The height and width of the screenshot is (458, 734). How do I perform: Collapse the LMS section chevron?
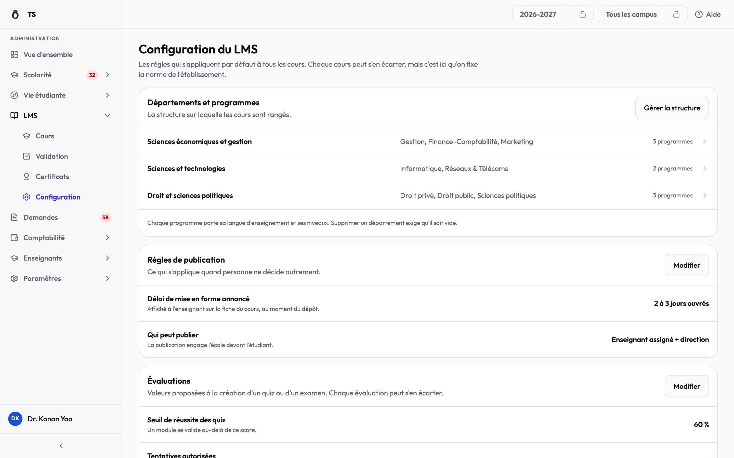107,116
